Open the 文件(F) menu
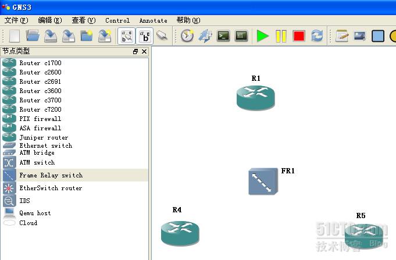 click(16, 20)
